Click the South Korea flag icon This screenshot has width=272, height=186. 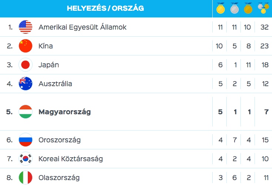pos(26,159)
